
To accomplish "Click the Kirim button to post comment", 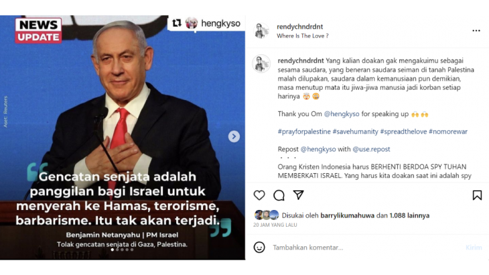I will (x=474, y=248).
